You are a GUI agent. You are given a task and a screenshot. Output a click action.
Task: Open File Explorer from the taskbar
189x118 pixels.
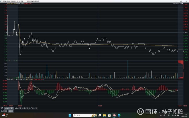[x=105, y=115]
